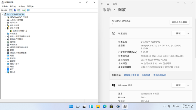
Task: Open the 動作(A) menu
Action: [13, 6]
